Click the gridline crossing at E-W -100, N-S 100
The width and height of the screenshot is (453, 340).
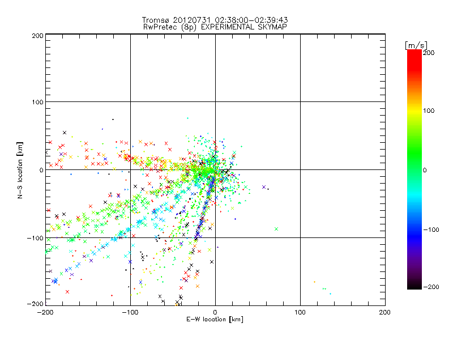click(130, 102)
